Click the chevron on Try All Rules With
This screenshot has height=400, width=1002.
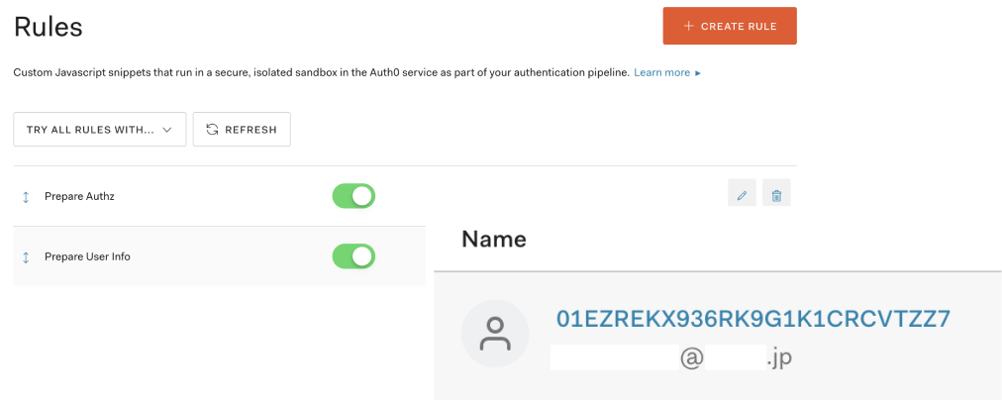click(167, 130)
